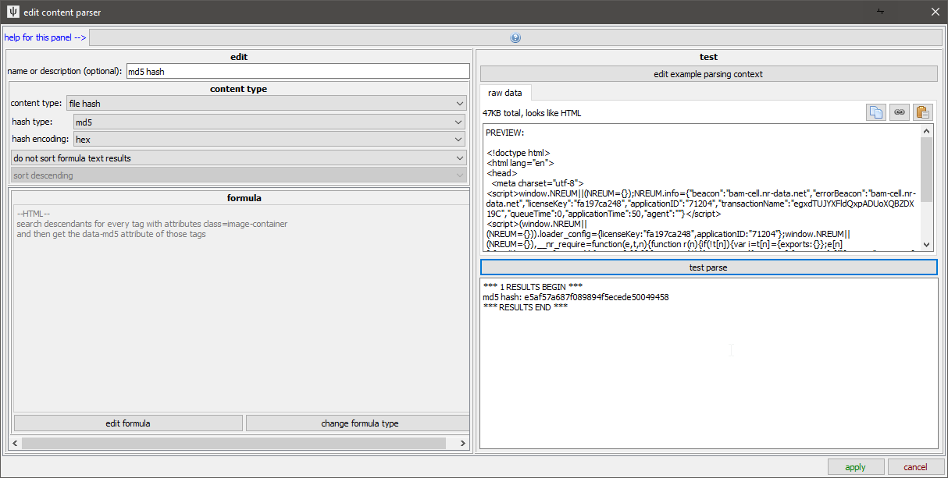
Task: Click the change formula type button
Action: [x=359, y=423]
